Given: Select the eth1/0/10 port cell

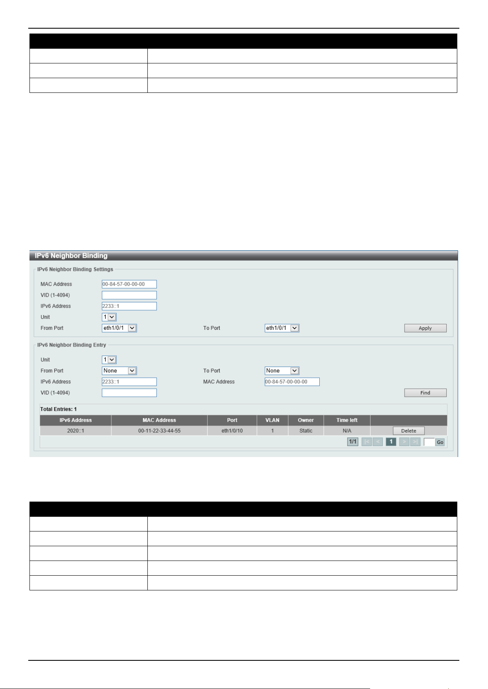Looking at the screenshot, I should coord(232,431).
